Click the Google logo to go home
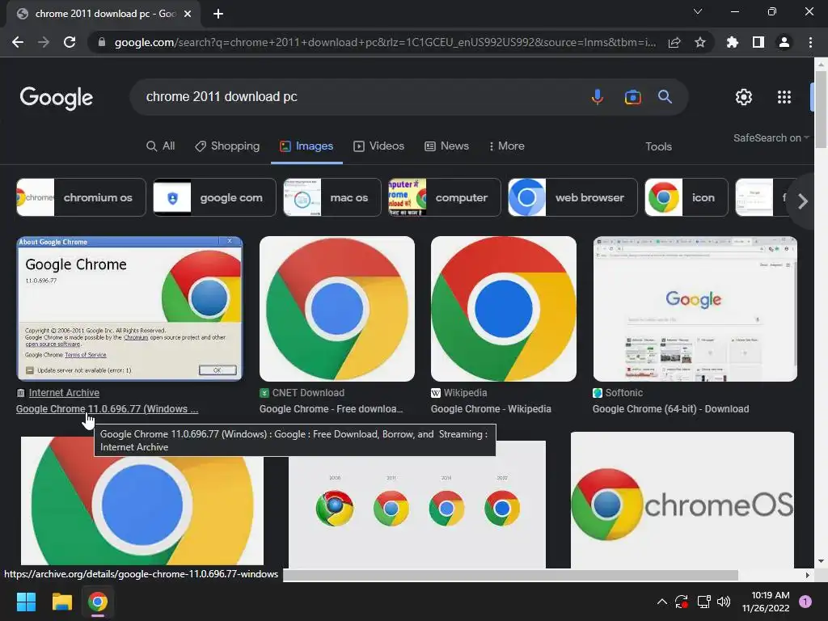The width and height of the screenshot is (828, 621). point(57,98)
